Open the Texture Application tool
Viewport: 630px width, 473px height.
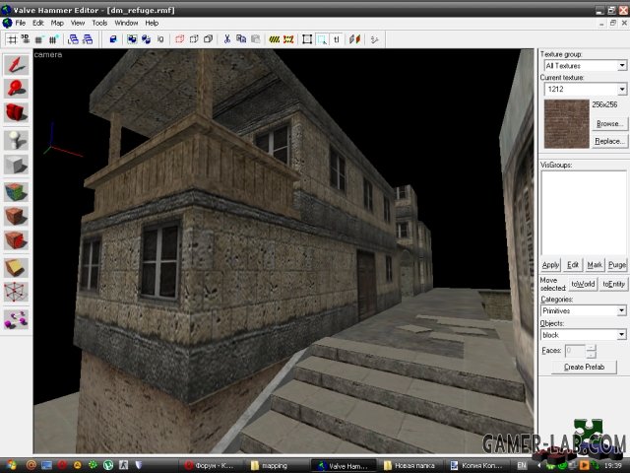coord(16,192)
